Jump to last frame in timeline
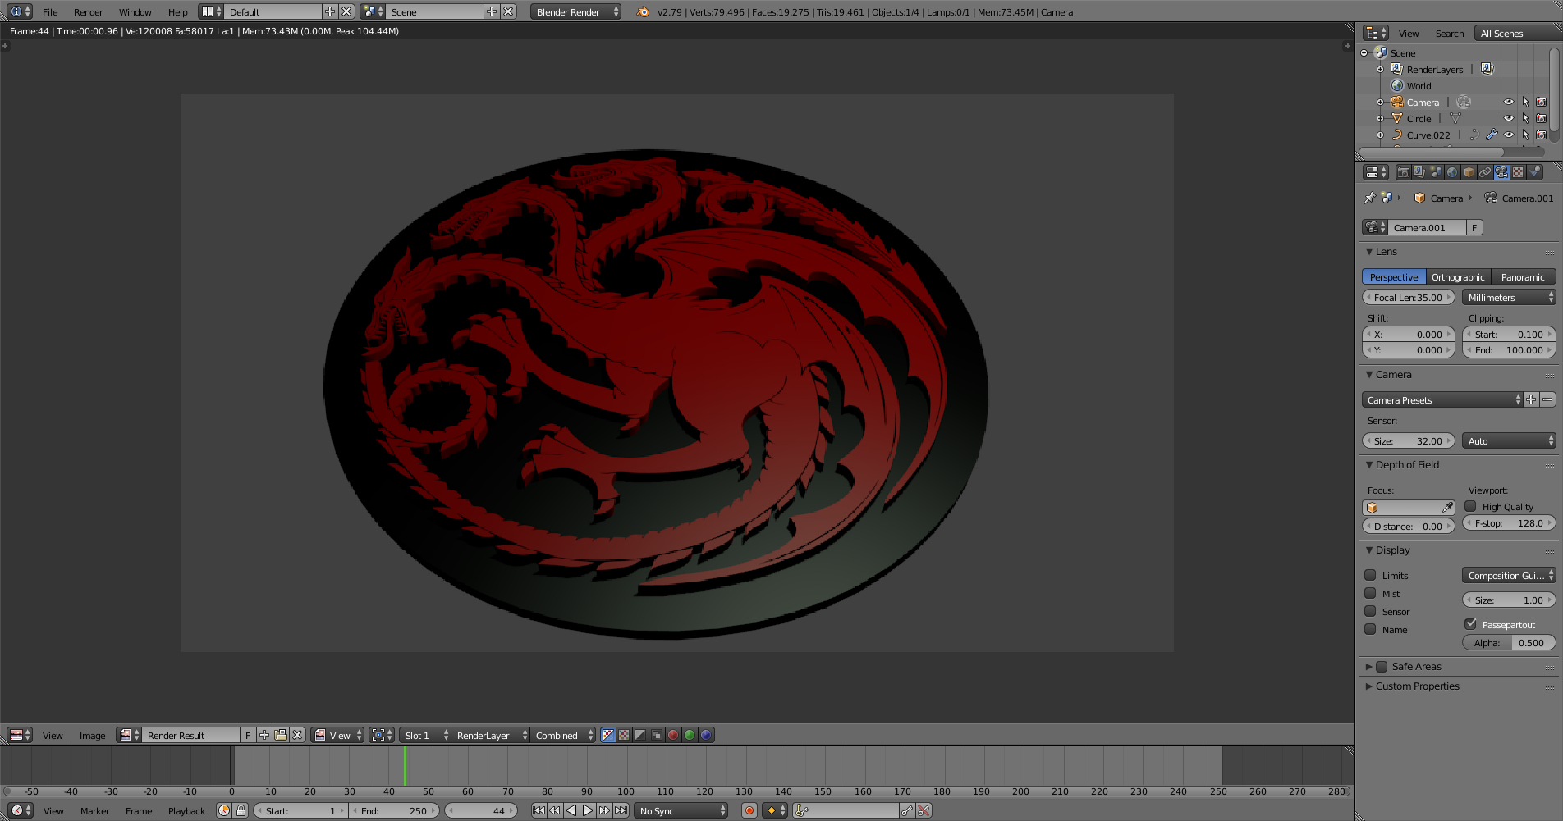Image resolution: width=1563 pixels, height=821 pixels. (621, 810)
